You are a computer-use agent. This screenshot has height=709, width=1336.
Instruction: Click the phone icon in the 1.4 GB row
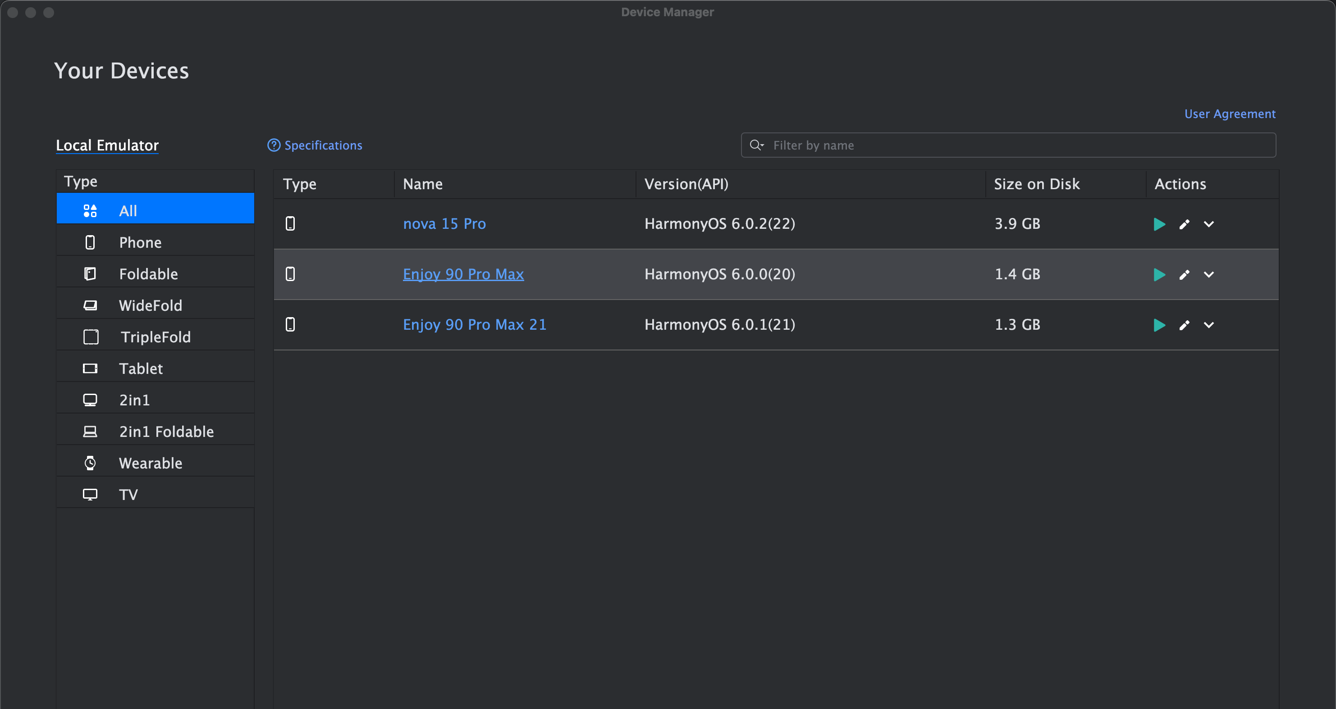pyautogui.click(x=290, y=274)
